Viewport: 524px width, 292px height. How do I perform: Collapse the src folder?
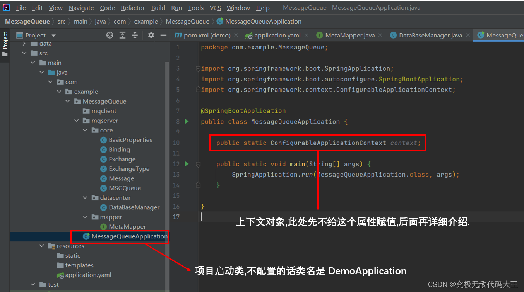tap(24, 53)
